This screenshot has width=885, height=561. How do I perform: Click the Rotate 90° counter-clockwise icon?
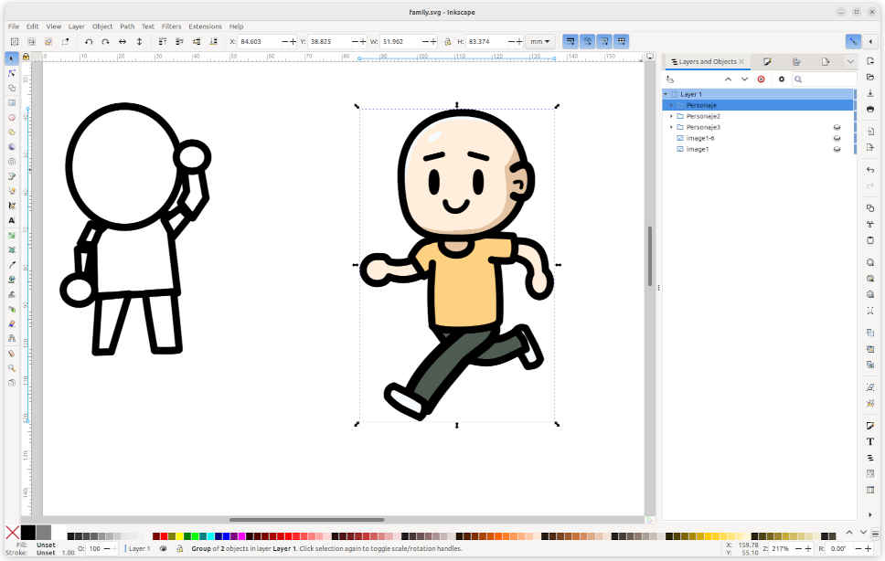[x=89, y=41]
